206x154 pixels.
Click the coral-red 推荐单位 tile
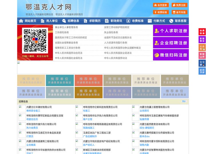(88, 80)
